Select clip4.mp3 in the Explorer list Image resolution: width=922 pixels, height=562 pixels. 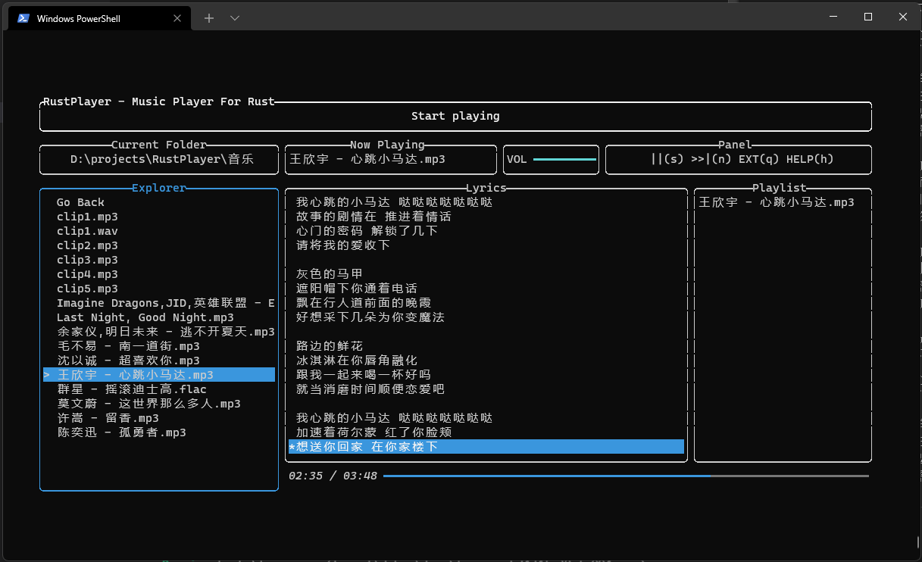87,274
